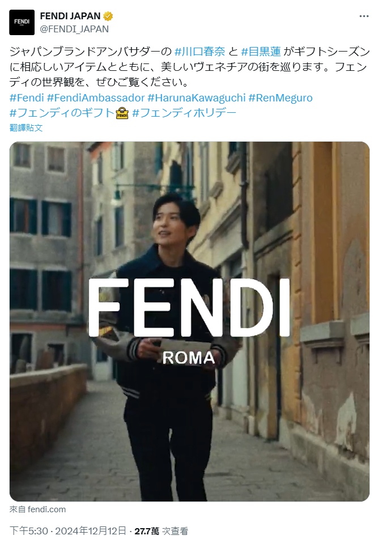Open the #フェンディホリデー hashtag
The image size is (378, 544).
coord(184,113)
